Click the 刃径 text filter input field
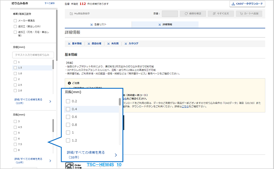The height and width of the screenshot is (169, 274). pyautogui.click(x=33, y=55)
